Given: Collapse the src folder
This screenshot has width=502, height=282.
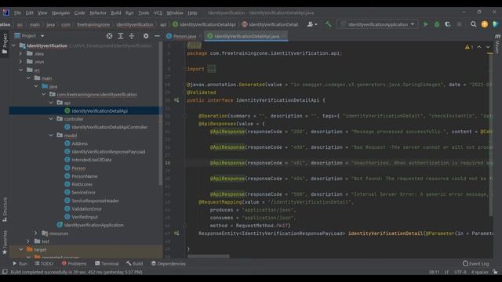Looking at the screenshot, I should click(21, 70).
